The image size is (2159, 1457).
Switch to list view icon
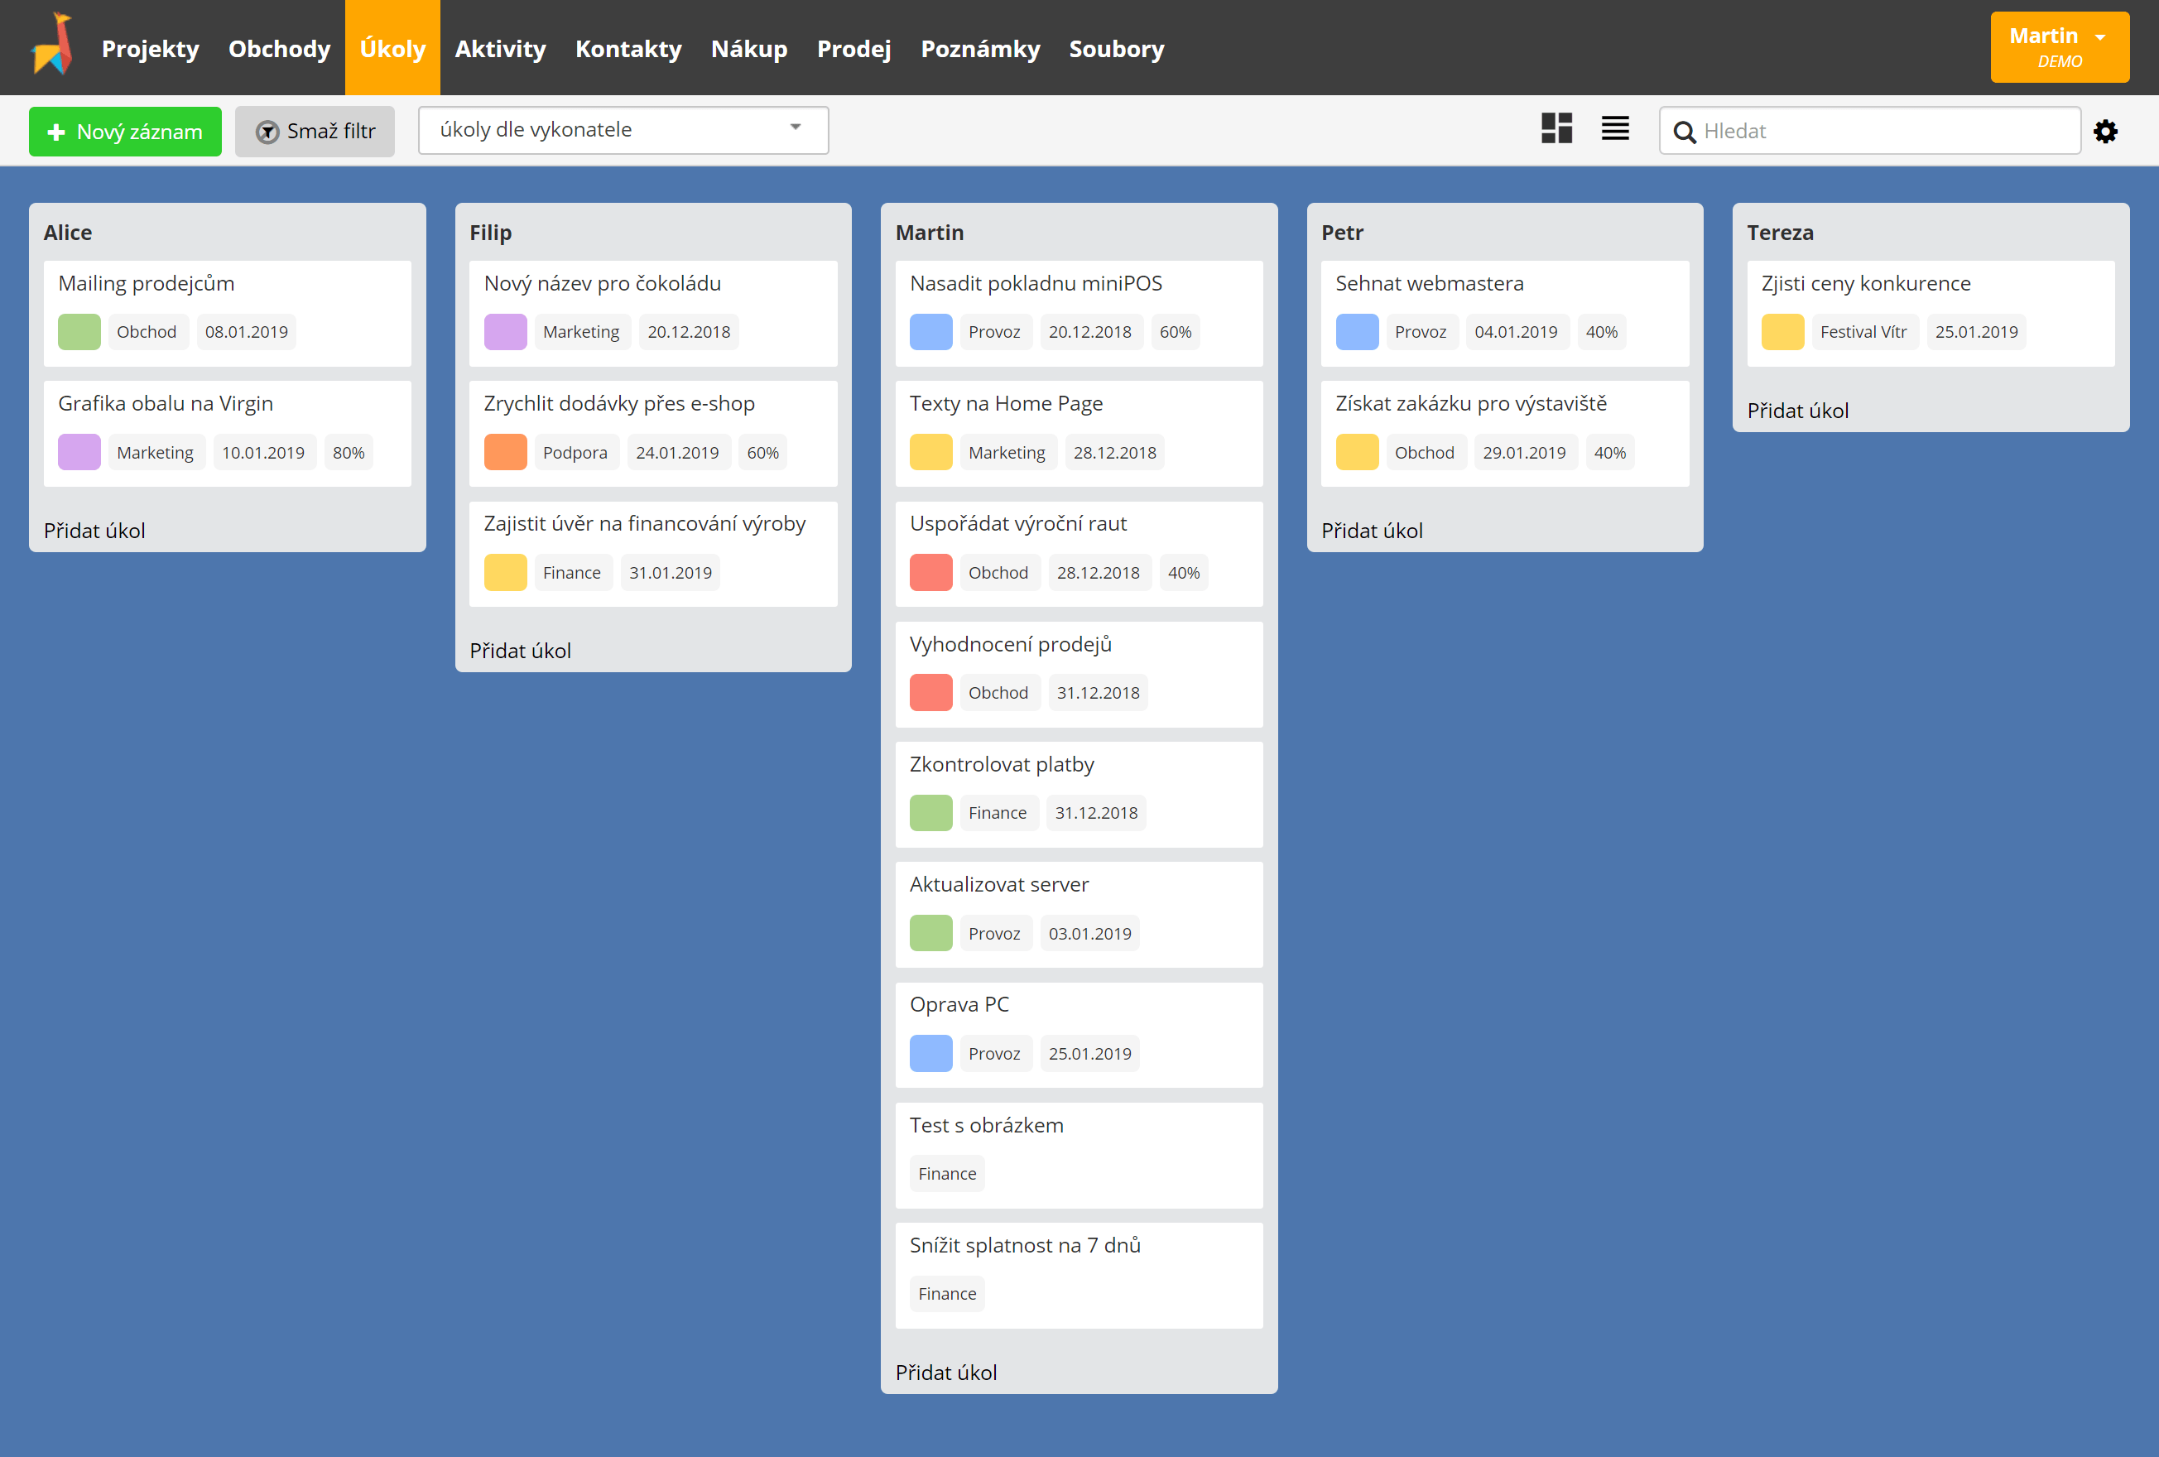[1616, 129]
